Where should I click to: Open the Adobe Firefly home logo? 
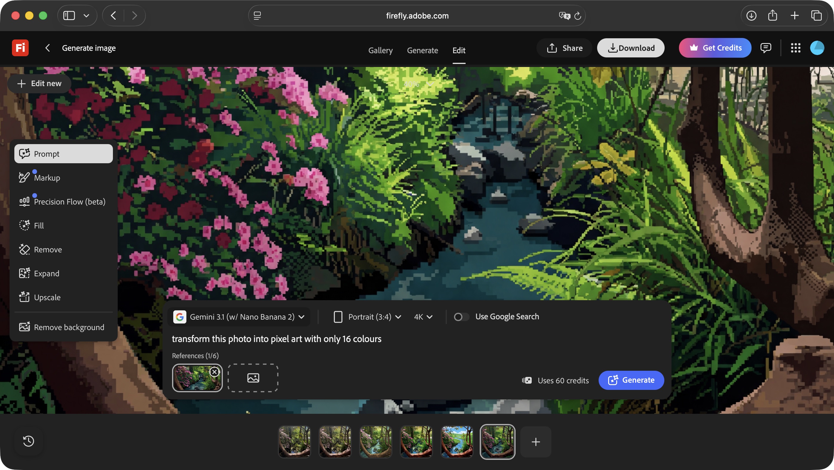pyautogui.click(x=20, y=48)
